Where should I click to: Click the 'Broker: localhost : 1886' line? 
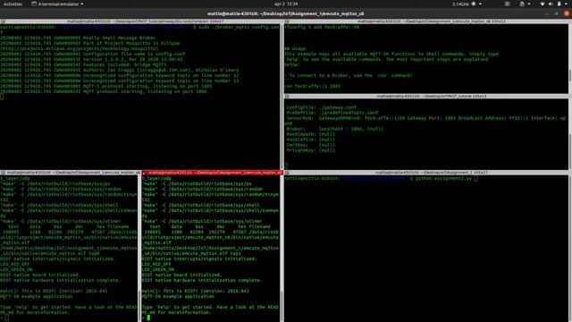(334, 129)
